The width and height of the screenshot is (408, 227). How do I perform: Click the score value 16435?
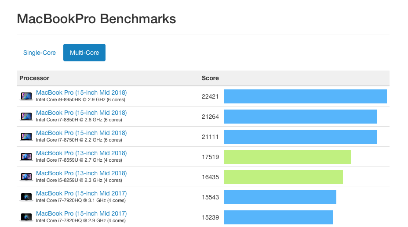click(x=210, y=177)
